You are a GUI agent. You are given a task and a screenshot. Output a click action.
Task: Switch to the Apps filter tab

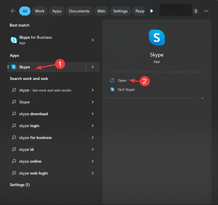coord(57,11)
